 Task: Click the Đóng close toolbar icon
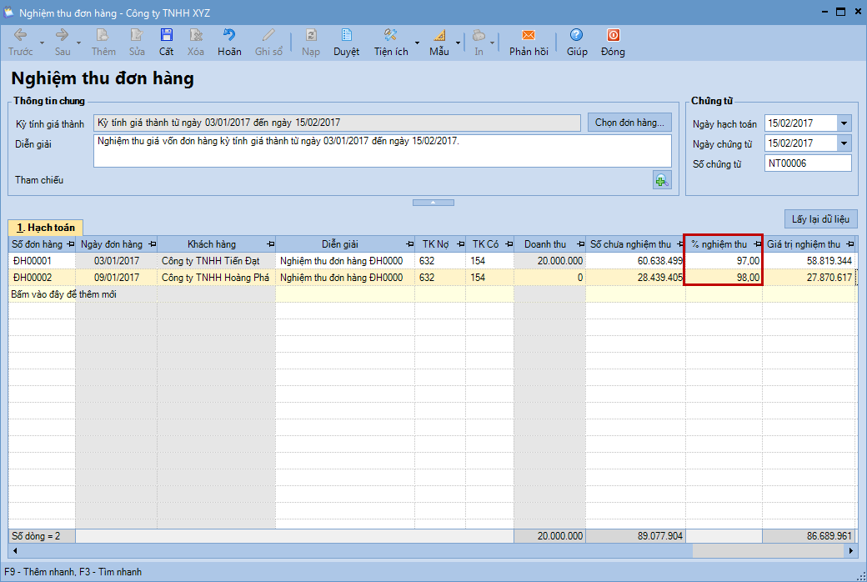(x=613, y=42)
